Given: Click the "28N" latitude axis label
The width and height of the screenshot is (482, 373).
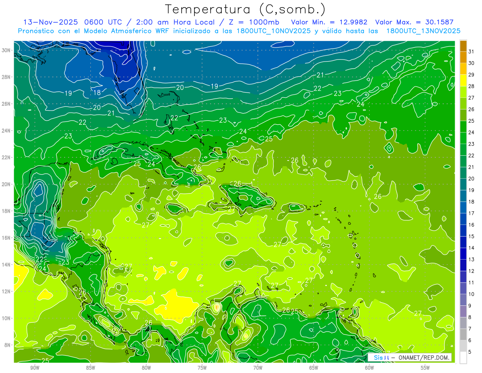Looking at the screenshot, I should click(6, 77).
